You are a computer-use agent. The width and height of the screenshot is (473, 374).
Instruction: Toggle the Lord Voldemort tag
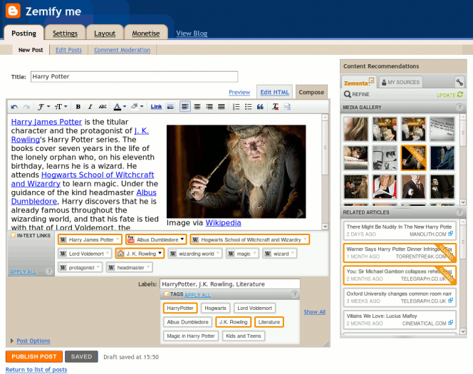tap(254, 308)
